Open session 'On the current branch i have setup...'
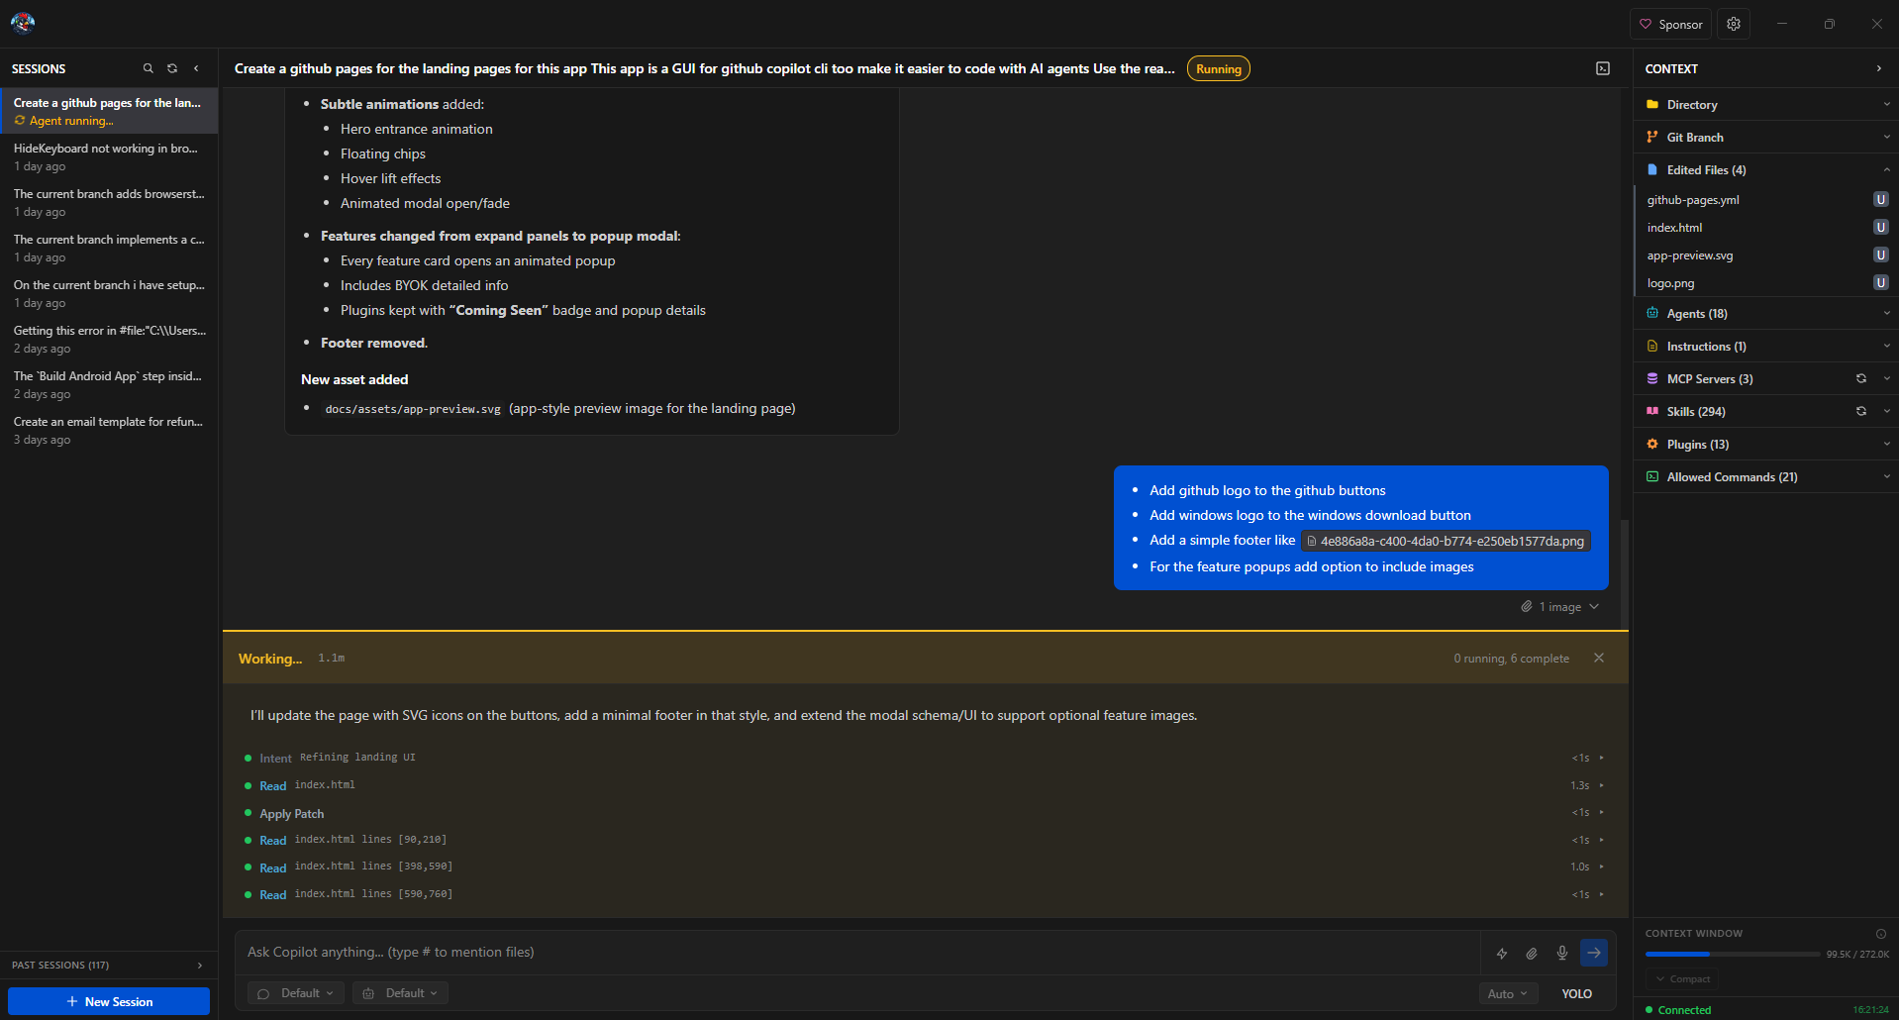Viewport: 1899px width, 1020px height. click(109, 293)
